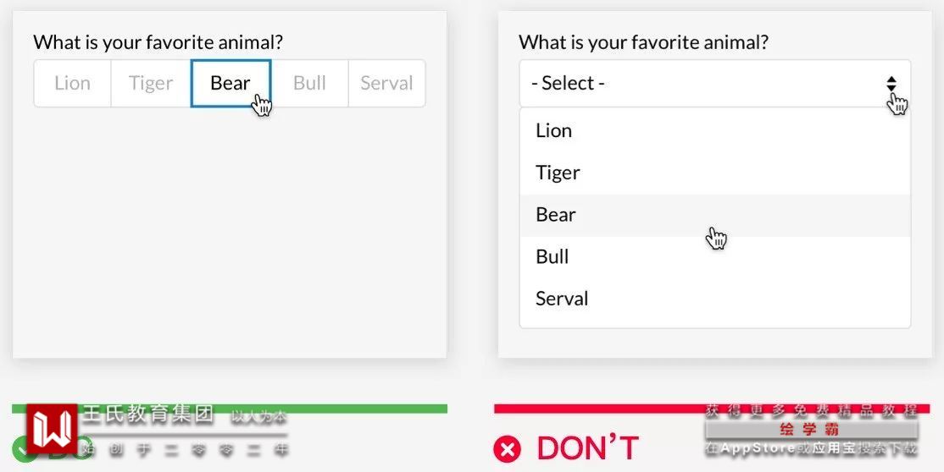This screenshot has height=472, width=944.
Task: Click the 王氏教育集团 watermark text
Action: tap(147, 415)
